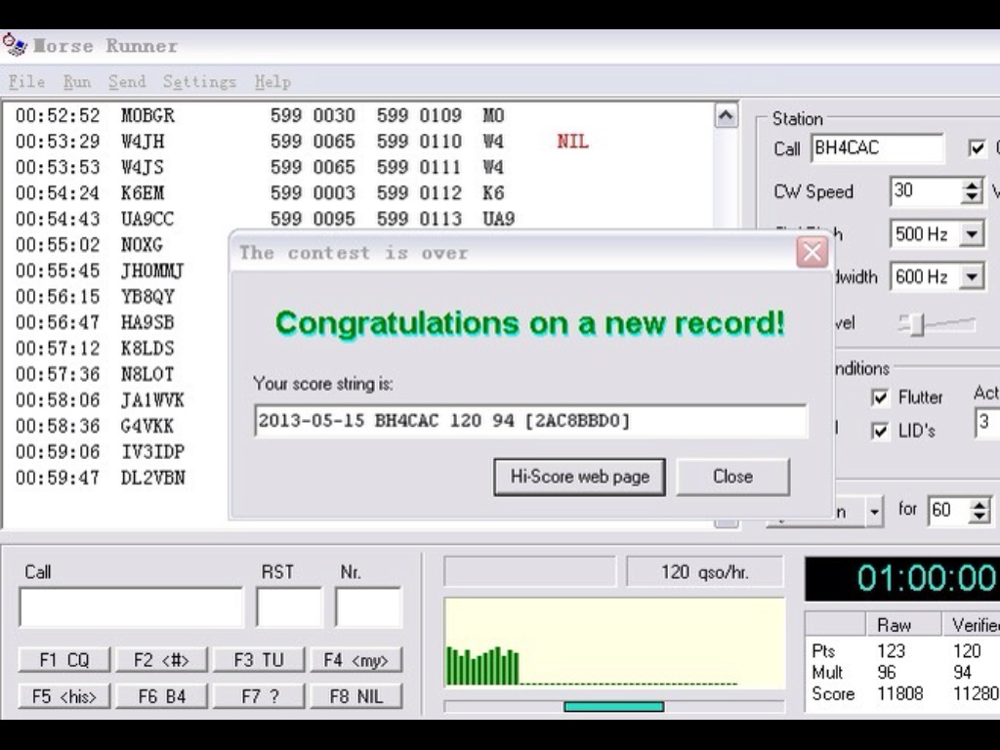
Task: Click the Morse Runner title bar icon
Action: [14, 45]
